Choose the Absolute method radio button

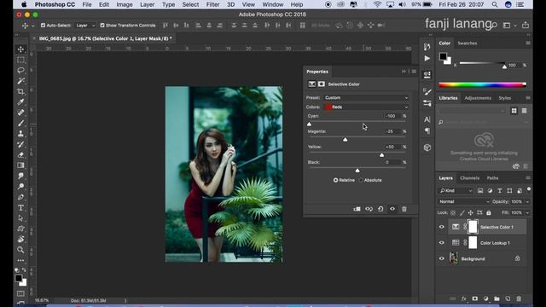[361, 180]
